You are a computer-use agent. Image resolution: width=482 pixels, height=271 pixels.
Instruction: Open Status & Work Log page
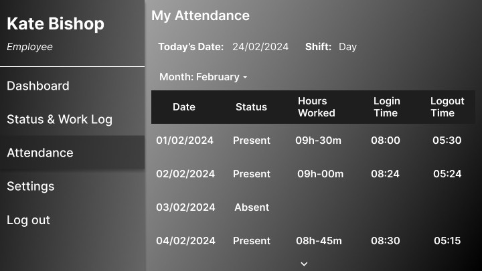pos(60,119)
